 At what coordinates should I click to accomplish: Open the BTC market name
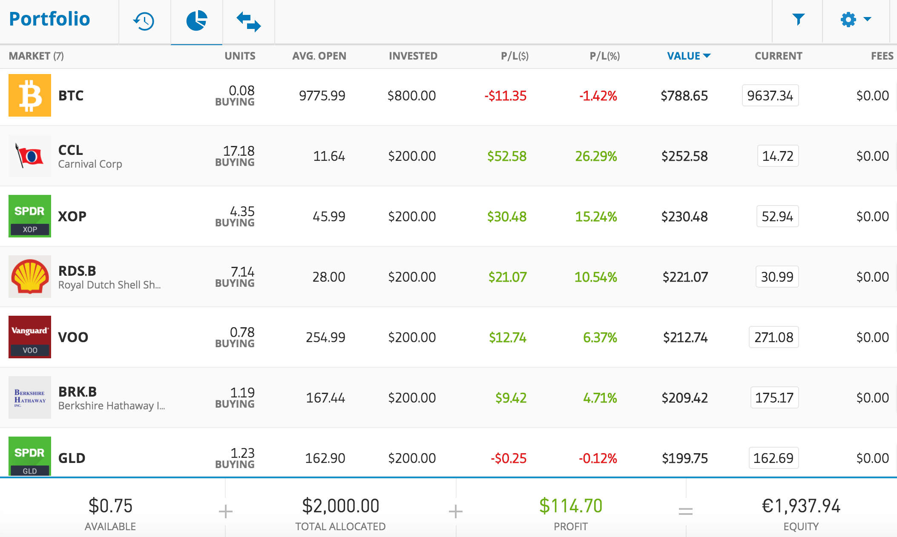pyautogui.click(x=71, y=95)
